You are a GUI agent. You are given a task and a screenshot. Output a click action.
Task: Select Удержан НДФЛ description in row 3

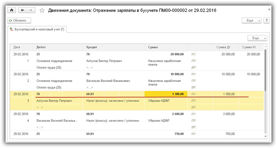159,101
